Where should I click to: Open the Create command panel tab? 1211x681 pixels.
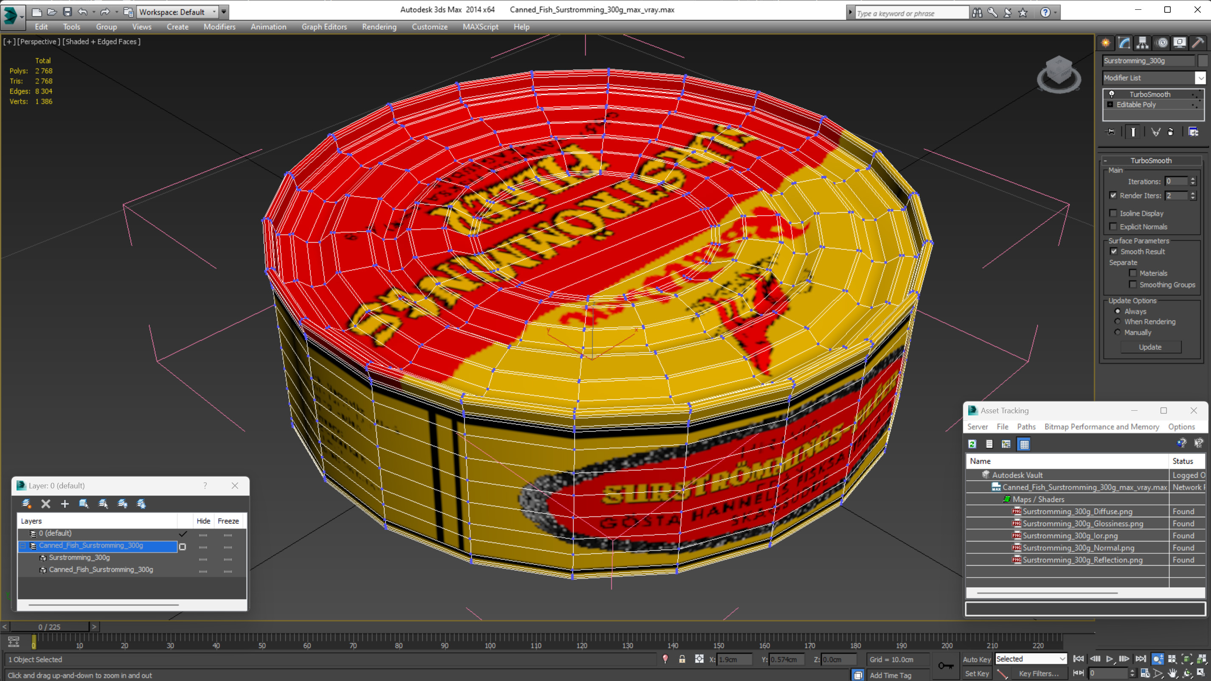[x=1106, y=43]
